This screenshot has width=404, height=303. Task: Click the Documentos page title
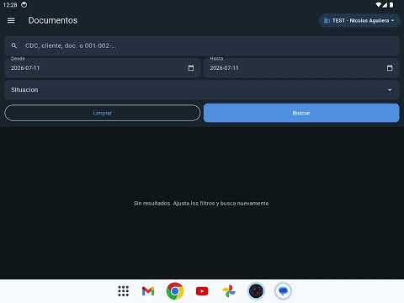pyautogui.click(x=53, y=20)
